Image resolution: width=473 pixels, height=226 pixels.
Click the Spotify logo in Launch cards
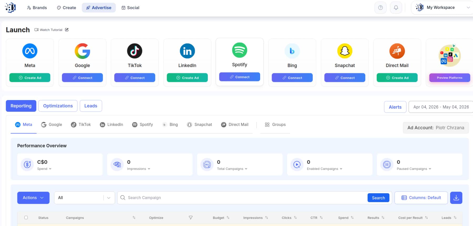pyautogui.click(x=239, y=50)
